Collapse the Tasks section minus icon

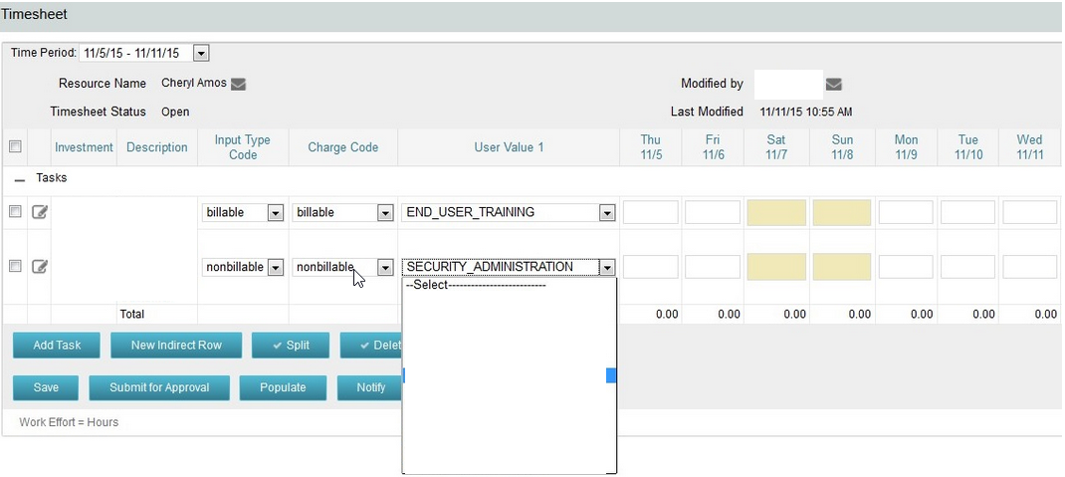[x=20, y=179]
